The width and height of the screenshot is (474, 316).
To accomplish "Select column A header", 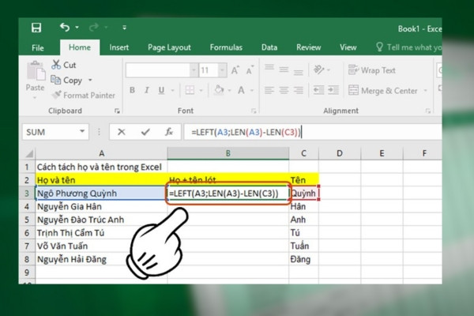I will [102, 153].
